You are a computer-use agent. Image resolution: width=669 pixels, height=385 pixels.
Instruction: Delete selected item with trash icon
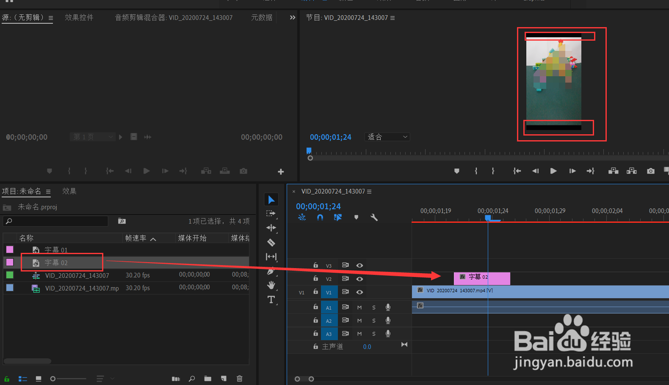[240, 379]
